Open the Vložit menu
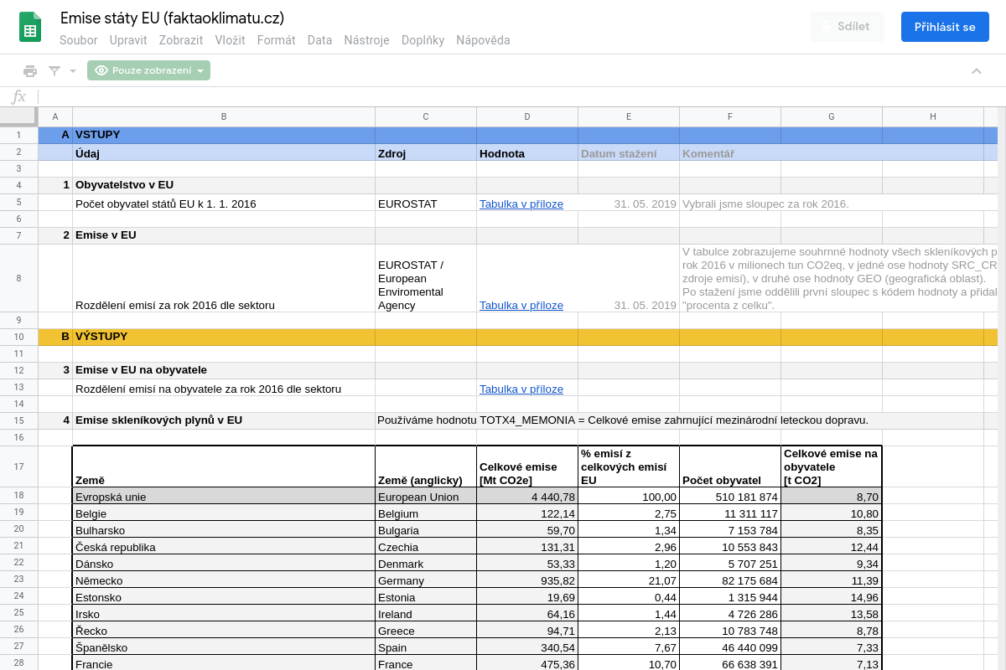This screenshot has height=670, width=1006. 230,39
